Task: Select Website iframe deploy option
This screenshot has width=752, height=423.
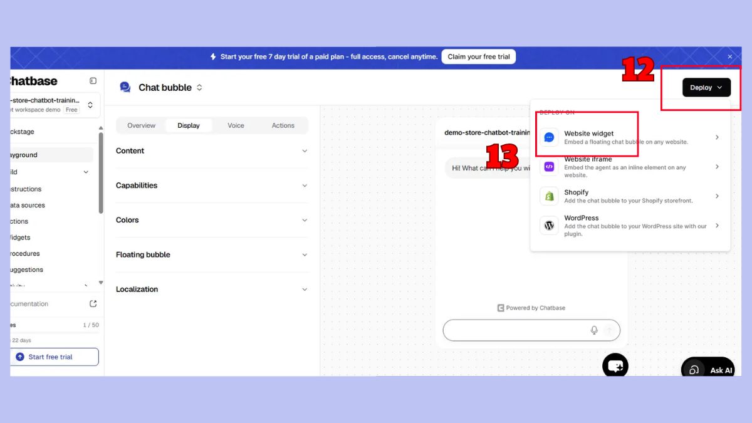Action: (x=630, y=167)
